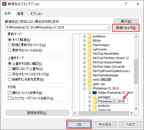Click the ヘルプ button
144x130 pixels.
[131, 125]
